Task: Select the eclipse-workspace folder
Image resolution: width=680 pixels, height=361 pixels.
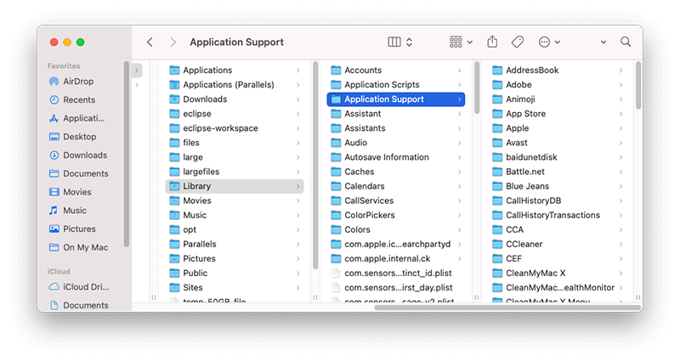Action: (235, 128)
